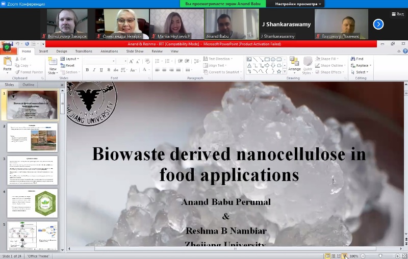This screenshot has width=408, height=259.
Task: Open the Shape Effects options
Action: 329,72
